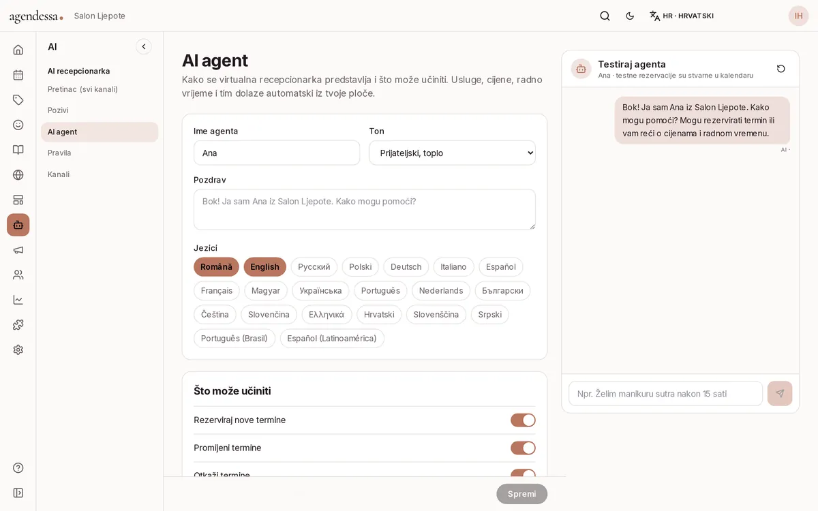Enable the Magyar language chip
818x511 pixels.
tap(266, 291)
